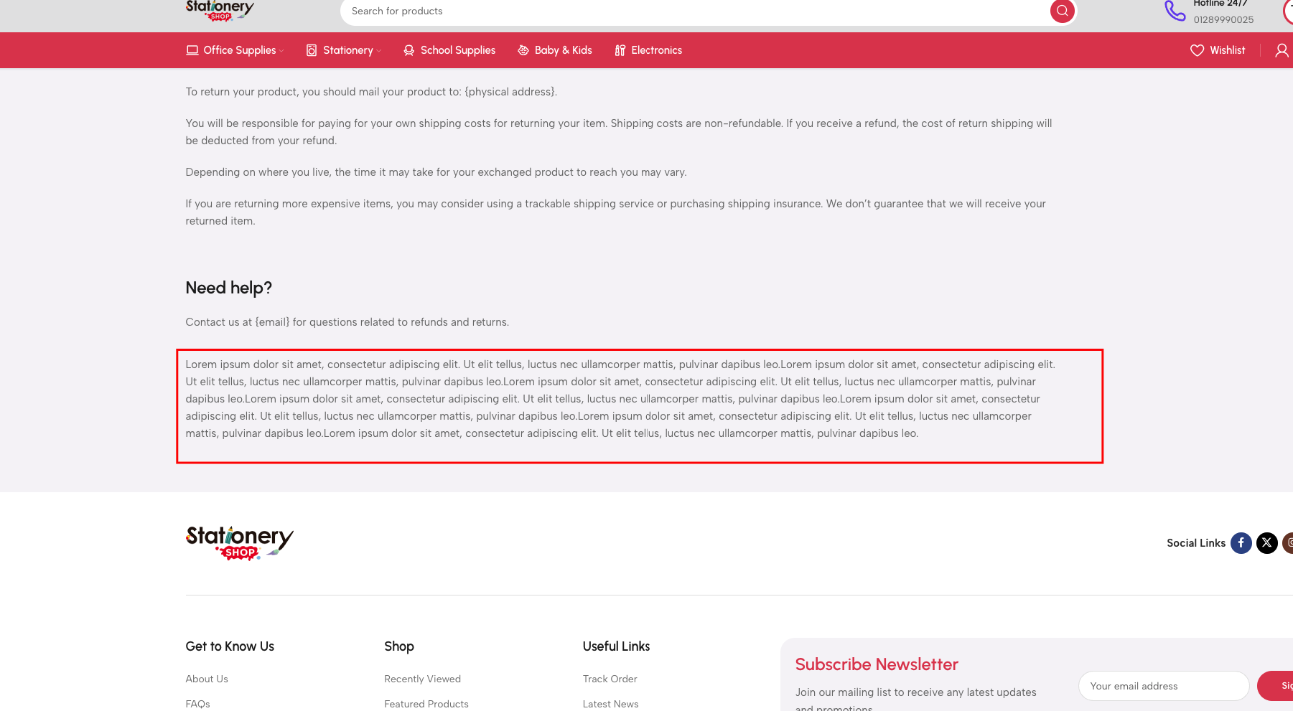Click the Baby & Kids icon
Screen dimensions: 1293x711
[523, 50]
